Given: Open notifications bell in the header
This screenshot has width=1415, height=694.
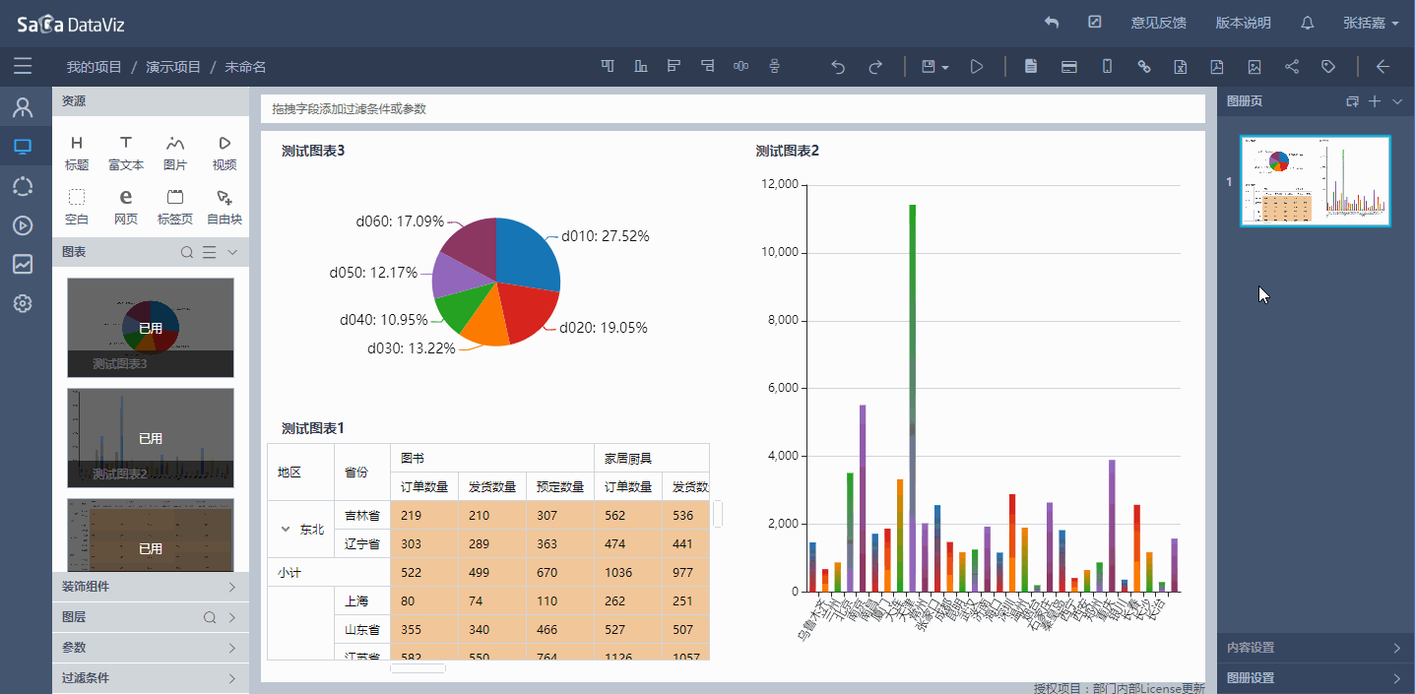Looking at the screenshot, I should [x=1308, y=23].
